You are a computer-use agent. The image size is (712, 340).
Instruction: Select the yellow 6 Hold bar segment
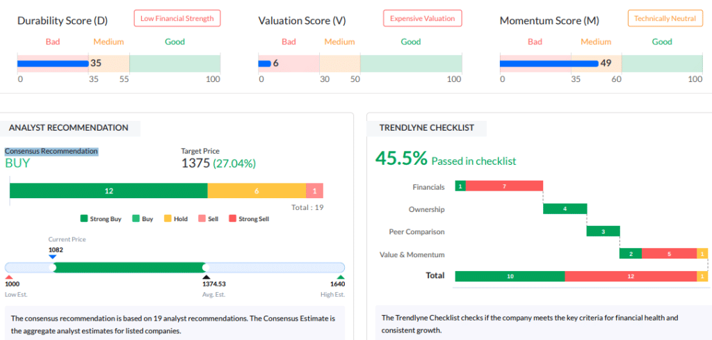[x=257, y=191]
